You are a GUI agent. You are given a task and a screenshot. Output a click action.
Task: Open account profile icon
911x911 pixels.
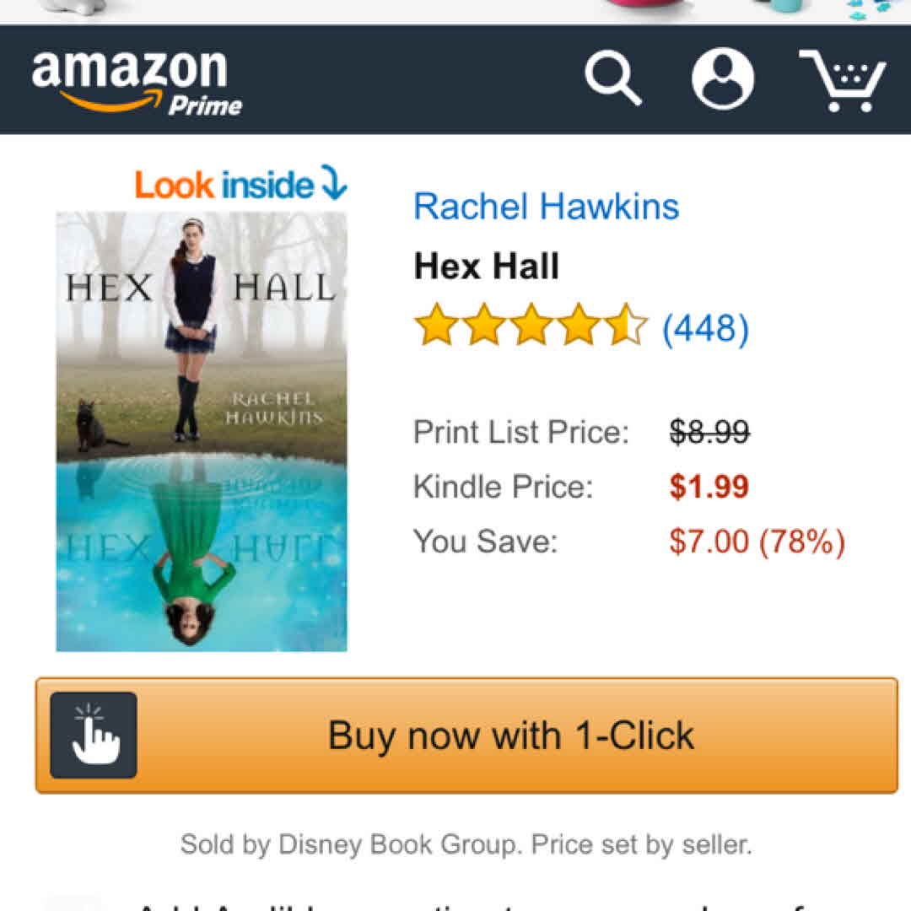tap(723, 78)
